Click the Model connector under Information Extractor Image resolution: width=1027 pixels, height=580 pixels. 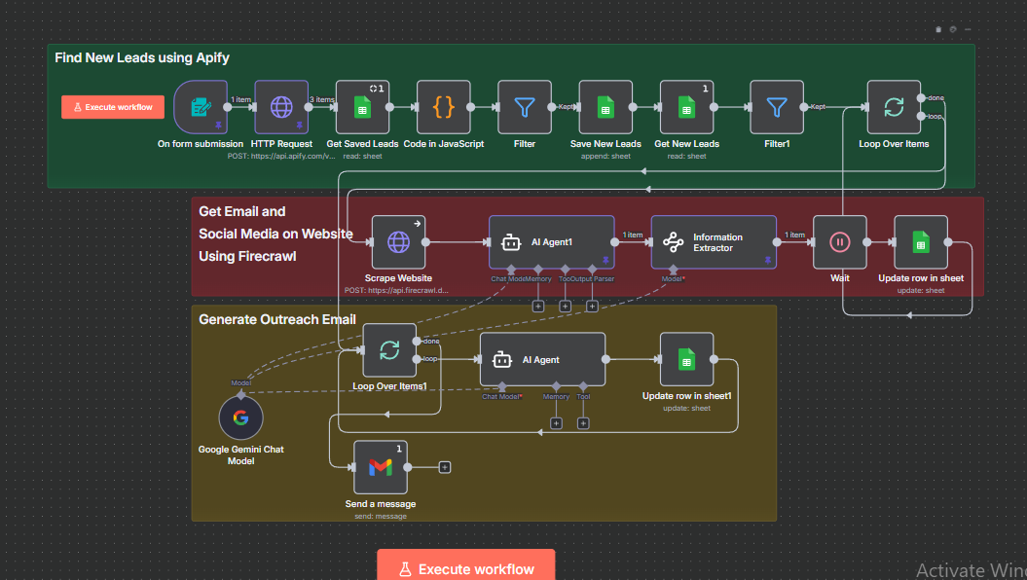click(673, 269)
